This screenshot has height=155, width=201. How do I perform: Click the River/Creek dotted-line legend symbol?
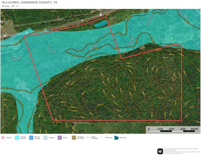[103, 138]
